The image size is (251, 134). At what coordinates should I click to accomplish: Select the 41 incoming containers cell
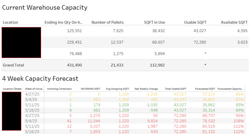pyautogui.click(x=69, y=121)
